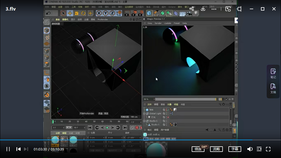This screenshot has height=158, width=281.
Task: Open the playback speed option 倍速
Action: [198, 149]
